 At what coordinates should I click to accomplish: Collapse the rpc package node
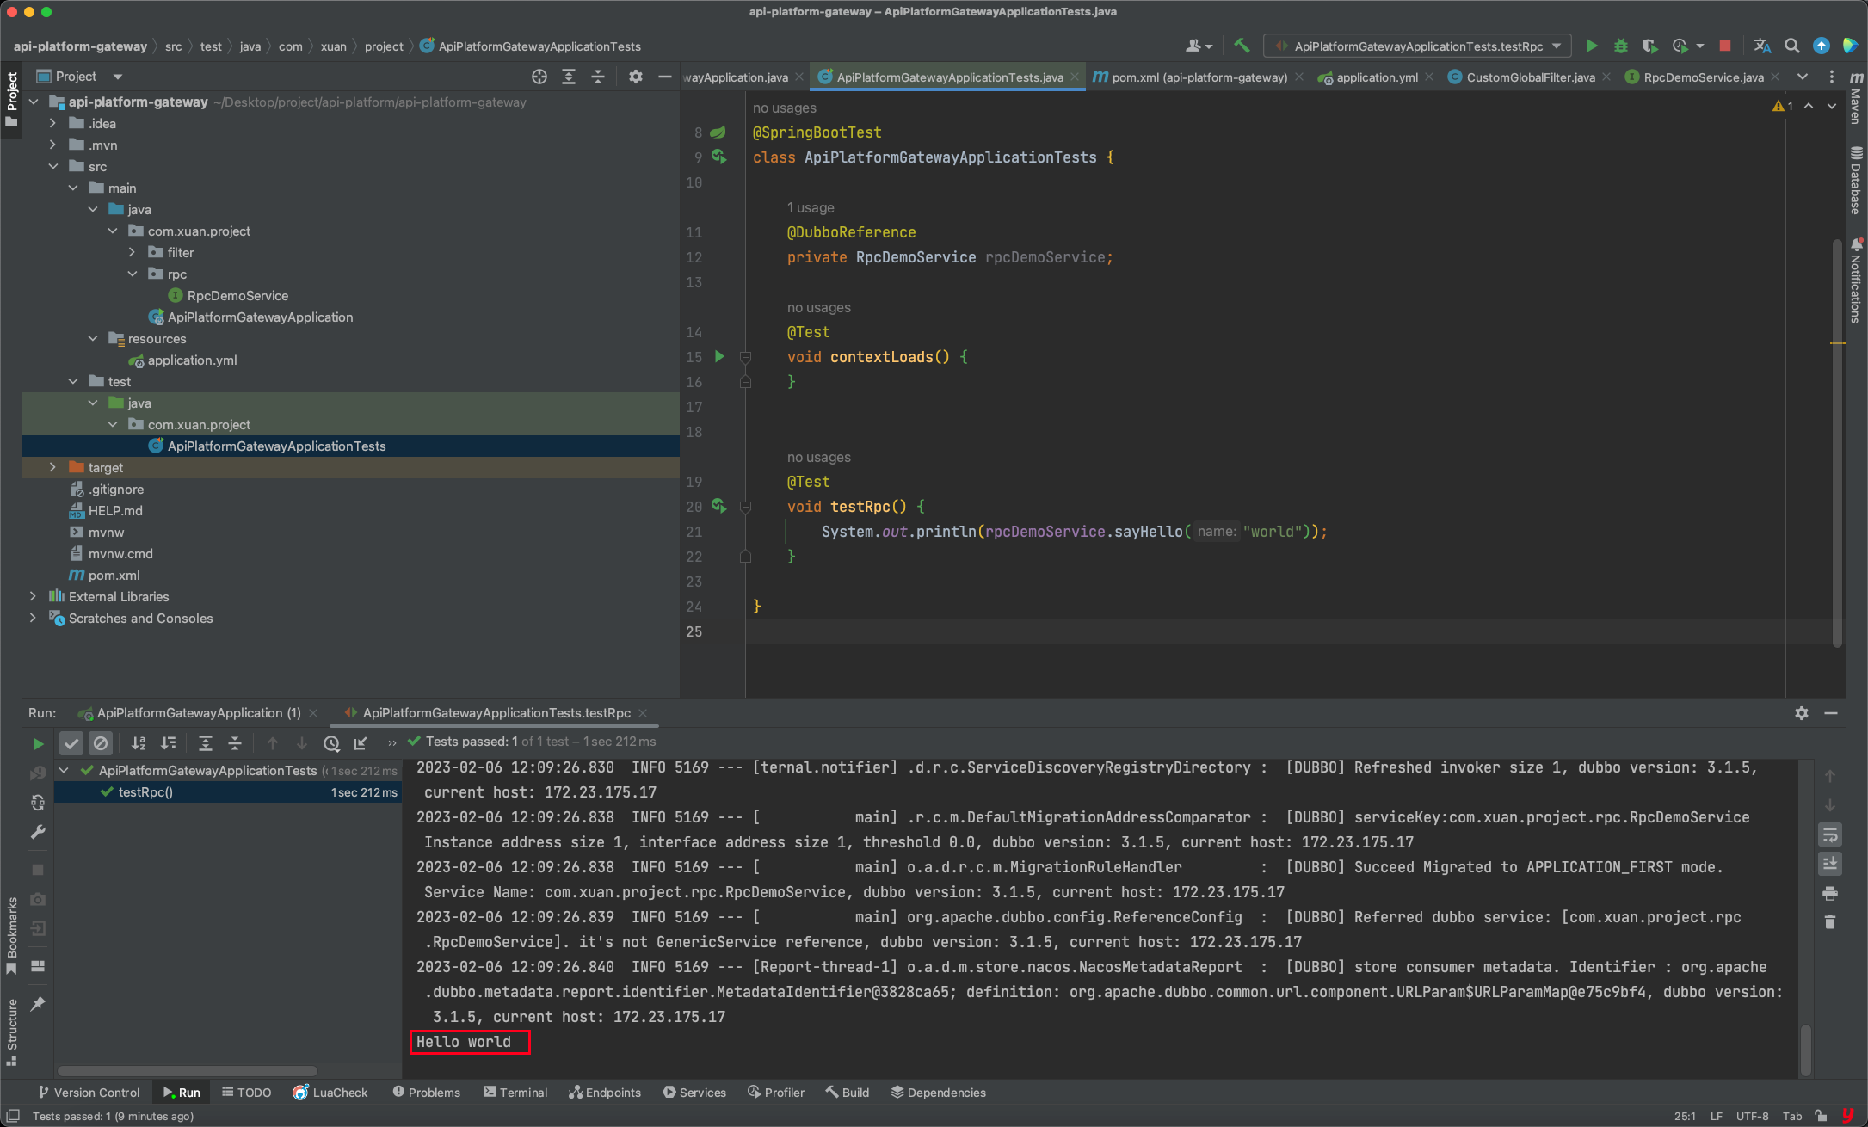coord(133,274)
